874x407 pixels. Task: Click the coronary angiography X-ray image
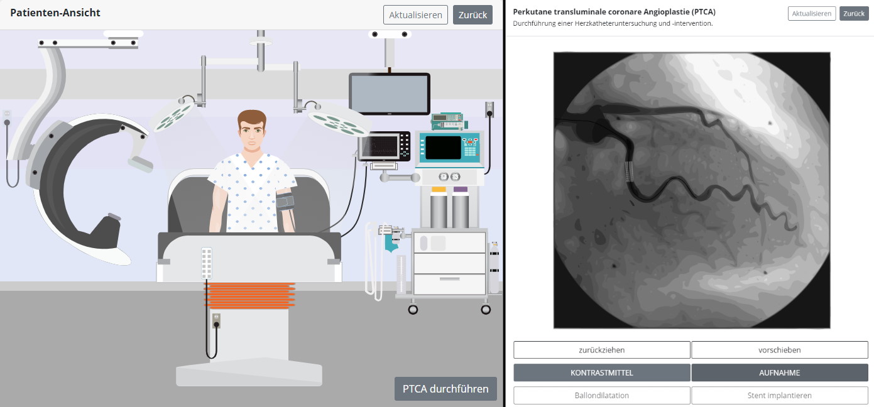coord(692,190)
